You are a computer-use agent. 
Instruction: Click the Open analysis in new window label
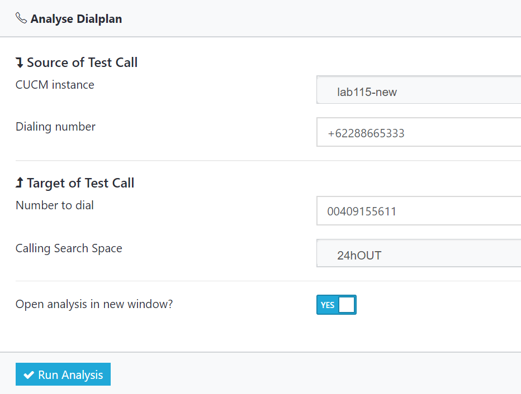click(x=94, y=304)
